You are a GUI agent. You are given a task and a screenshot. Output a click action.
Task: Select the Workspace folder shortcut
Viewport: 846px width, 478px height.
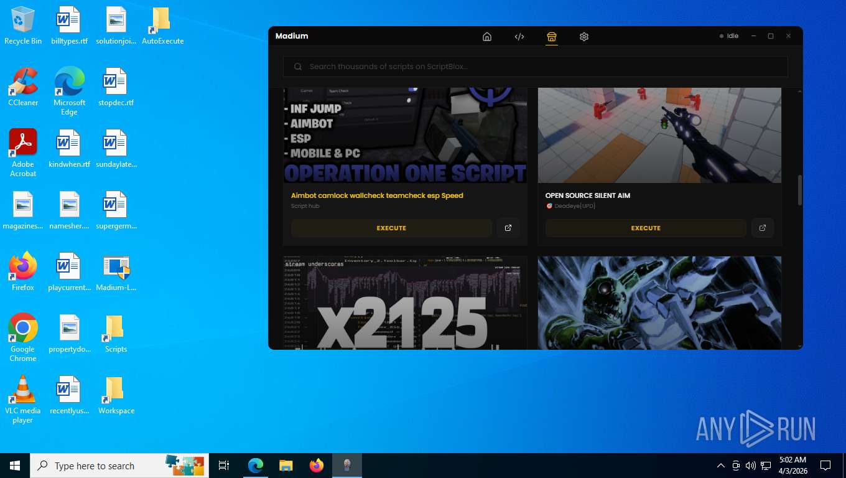point(116,396)
